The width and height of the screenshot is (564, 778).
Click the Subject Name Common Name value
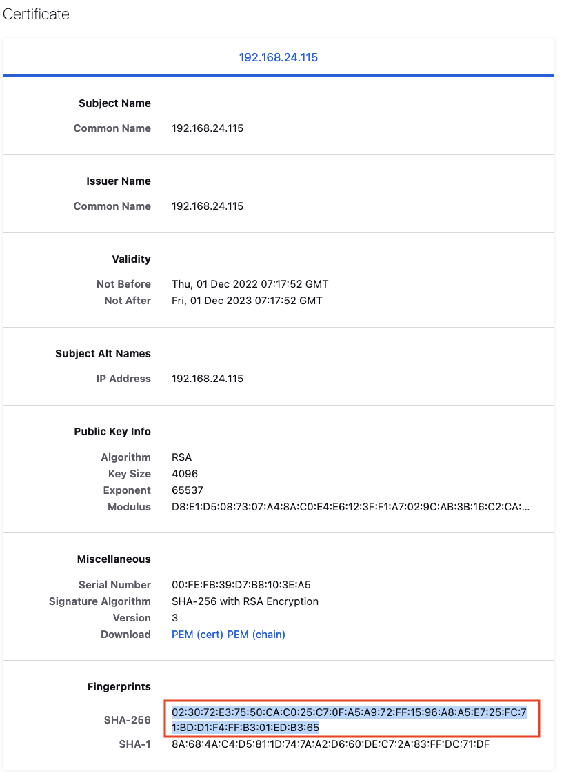(x=208, y=128)
